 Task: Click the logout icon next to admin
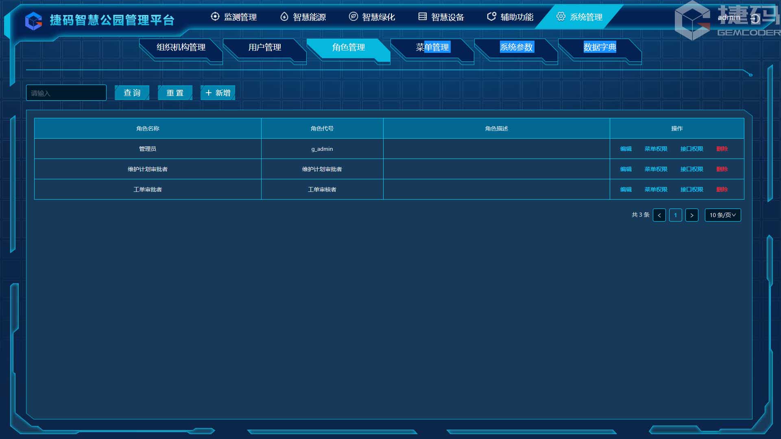[x=755, y=18]
